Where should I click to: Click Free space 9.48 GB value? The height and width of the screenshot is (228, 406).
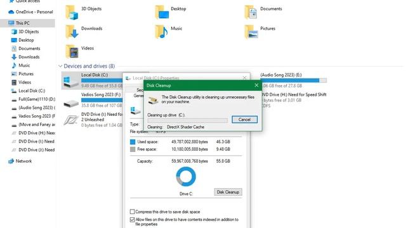coord(223,149)
